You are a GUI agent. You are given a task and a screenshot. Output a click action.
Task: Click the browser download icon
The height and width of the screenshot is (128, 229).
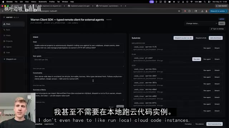click(202, 11)
